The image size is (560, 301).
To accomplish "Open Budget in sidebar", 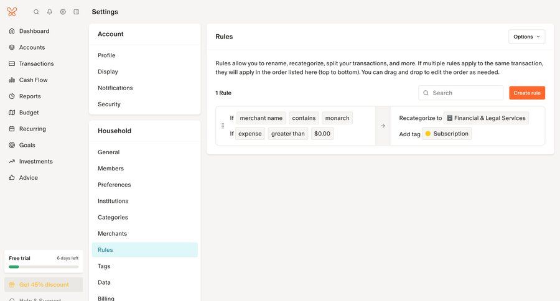I will 29,113.
